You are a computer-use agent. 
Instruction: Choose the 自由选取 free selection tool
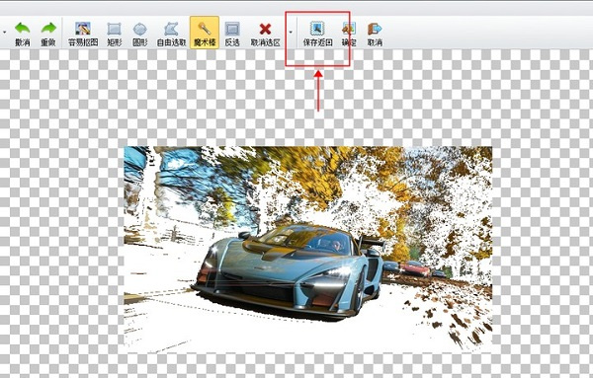coord(171,34)
